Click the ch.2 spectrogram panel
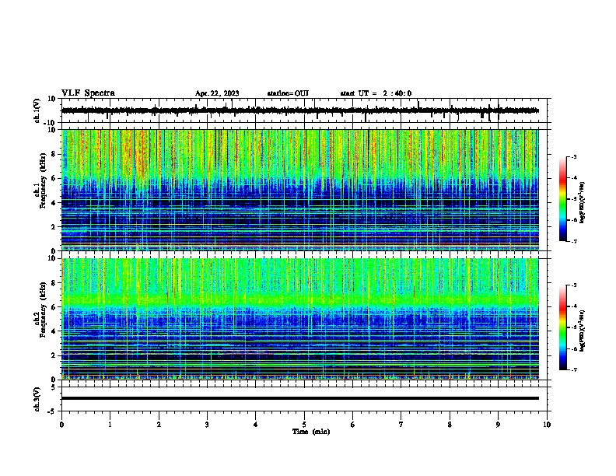 (299, 319)
